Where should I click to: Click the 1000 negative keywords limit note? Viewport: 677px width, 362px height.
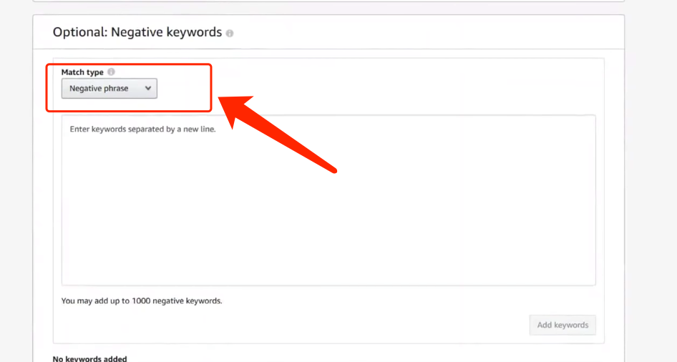pos(142,300)
